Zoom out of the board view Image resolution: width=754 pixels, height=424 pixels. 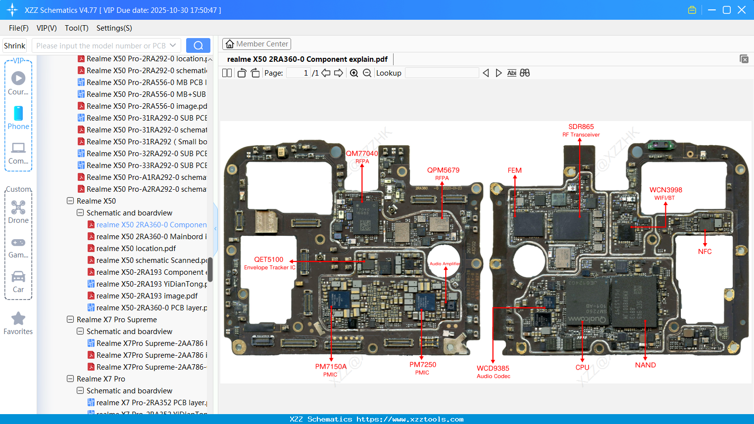tap(366, 73)
